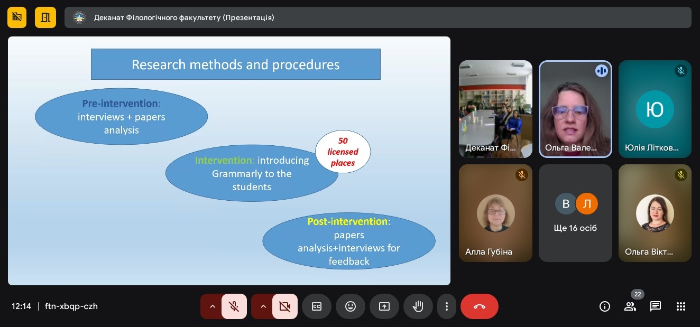The image size is (700, 327).
Task: Click the time '12:14'
Action: pyautogui.click(x=22, y=306)
